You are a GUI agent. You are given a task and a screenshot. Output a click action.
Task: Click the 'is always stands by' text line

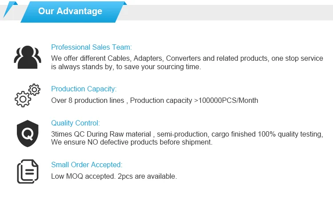[126, 67]
